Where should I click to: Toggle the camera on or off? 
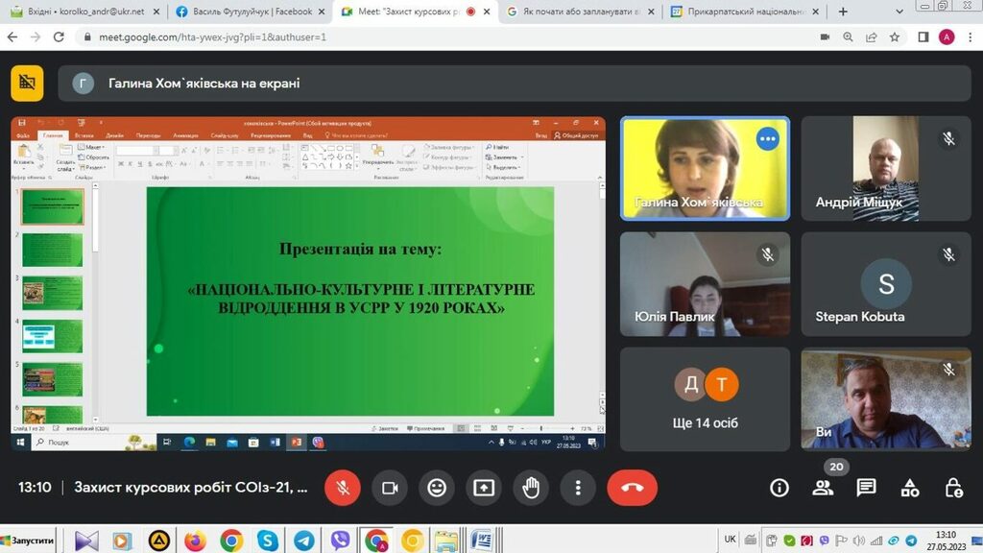tap(390, 488)
